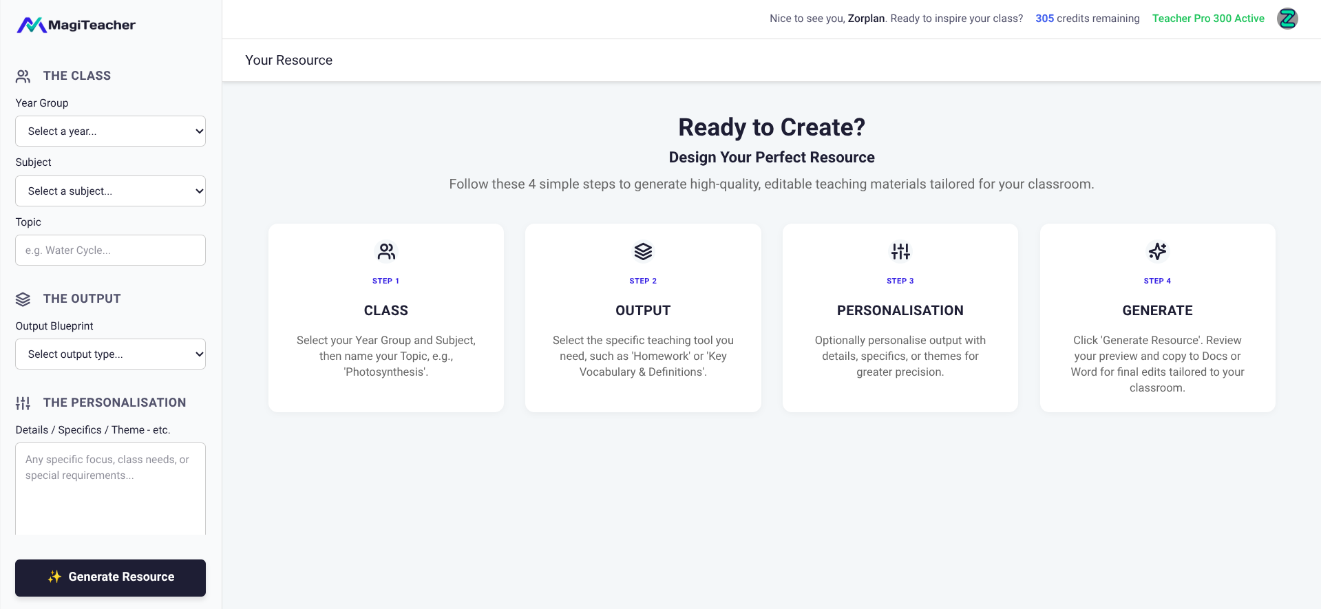Viewport: 1321px width, 609px height.
Task: Click the 'Follow these 4 simple steps' sentence
Action: 772,184
